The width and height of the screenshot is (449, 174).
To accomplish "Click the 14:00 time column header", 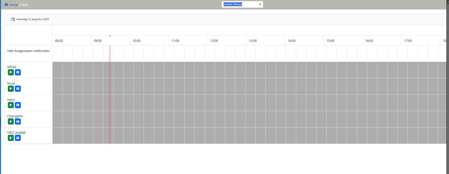I will tap(292, 41).
